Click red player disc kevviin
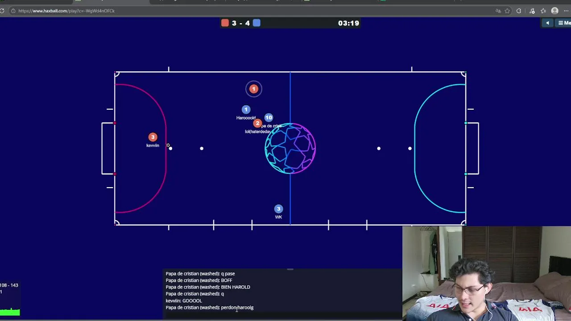The height and width of the screenshot is (321, 571). 153,137
